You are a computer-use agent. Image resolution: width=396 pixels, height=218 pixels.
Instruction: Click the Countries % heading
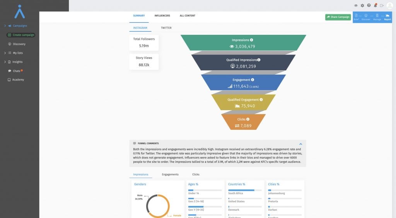click(237, 184)
